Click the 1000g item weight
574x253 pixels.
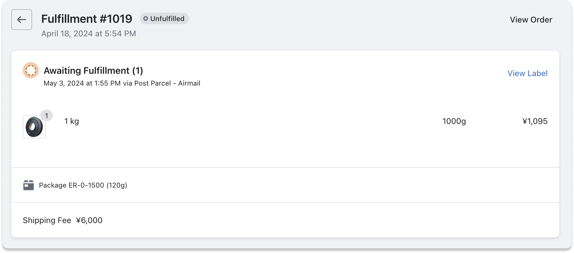click(454, 121)
